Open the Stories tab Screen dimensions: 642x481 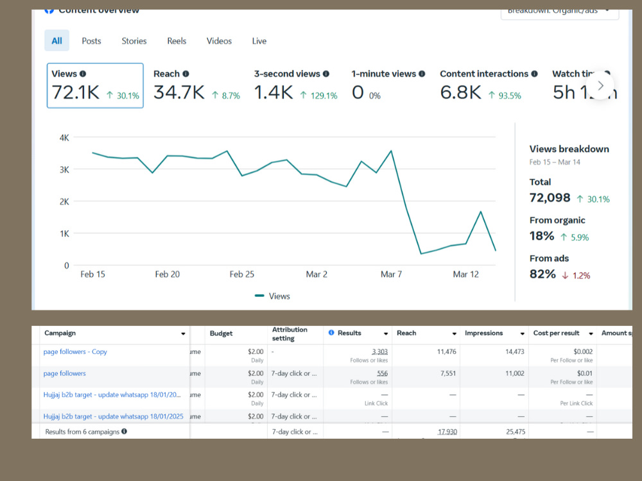134,41
